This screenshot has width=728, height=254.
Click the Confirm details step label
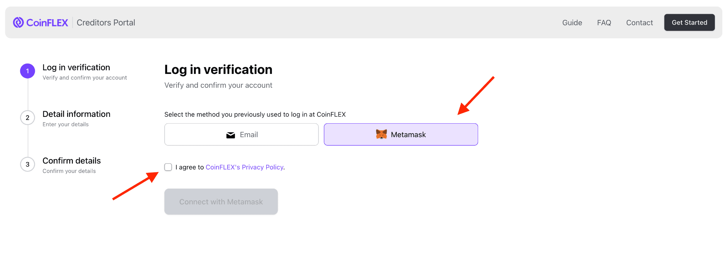click(71, 161)
